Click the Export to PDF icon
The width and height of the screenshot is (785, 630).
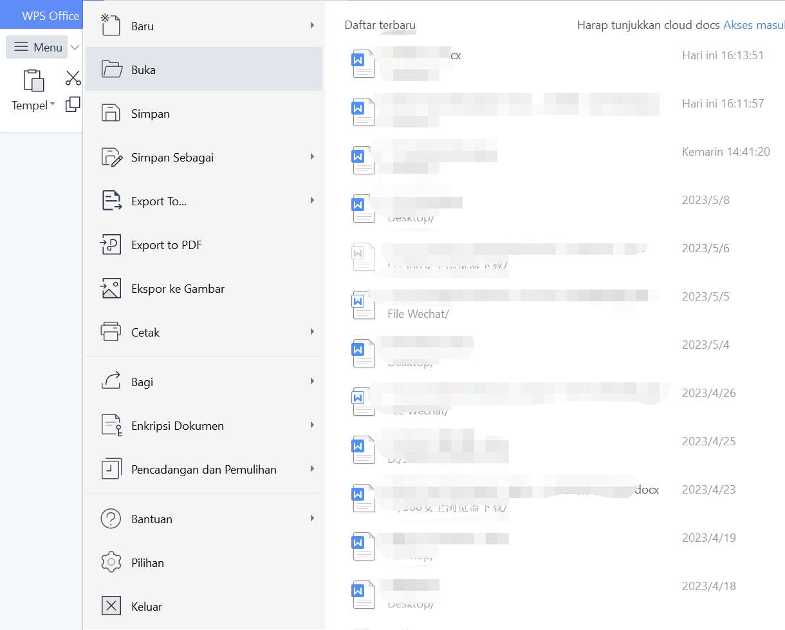click(x=111, y=245)
